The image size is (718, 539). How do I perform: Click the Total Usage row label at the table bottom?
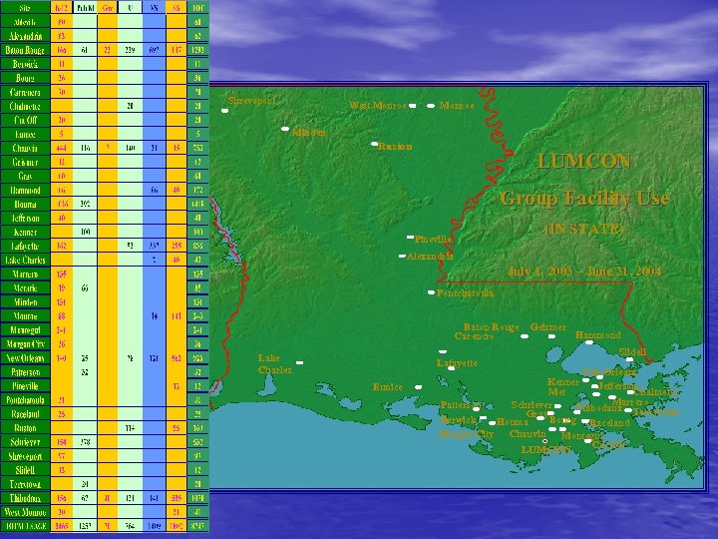click(25, 526)
